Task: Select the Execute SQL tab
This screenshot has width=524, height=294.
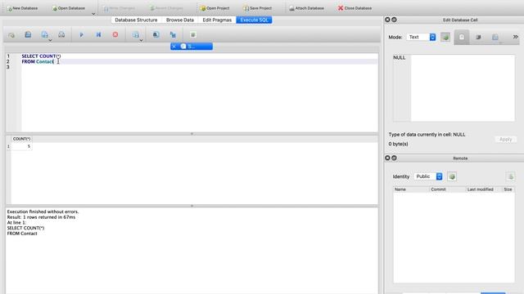Action: (x=254, y=20)
